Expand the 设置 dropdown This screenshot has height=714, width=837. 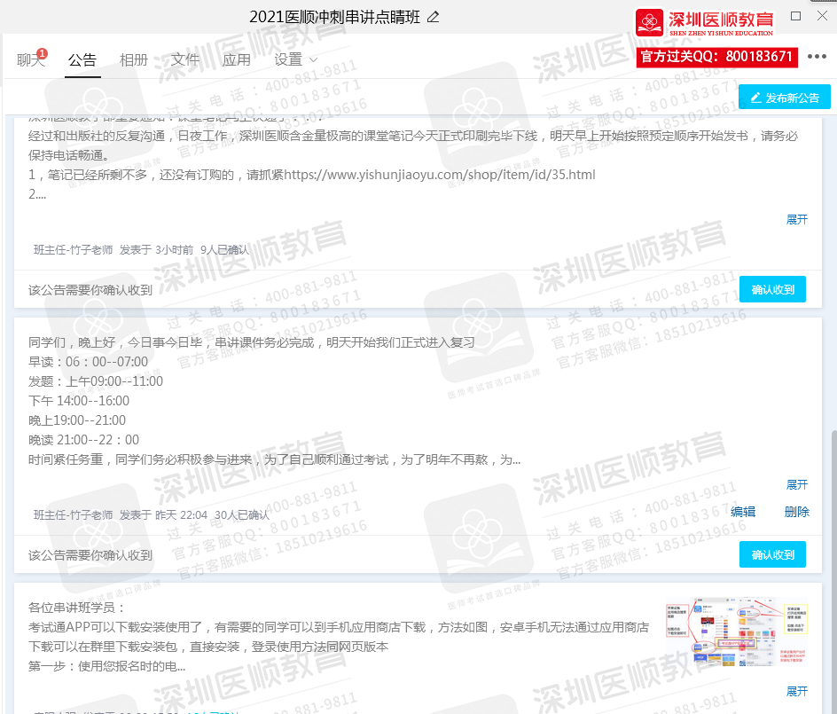coord(295,59)
